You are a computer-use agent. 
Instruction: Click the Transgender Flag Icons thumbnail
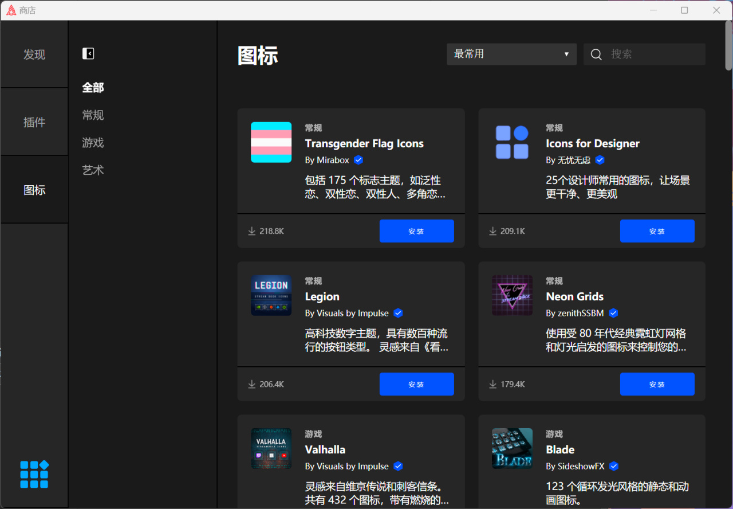(x=271, y=142)
